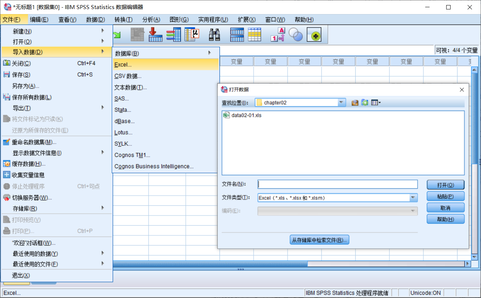The height and width of the screenshot is (298, 481).
Task: Open the 图形(G) menu
Action: 179,20
